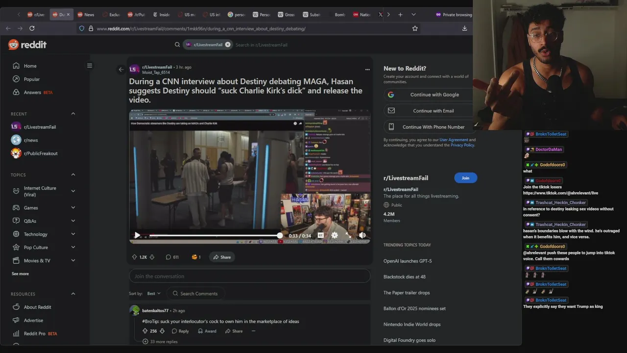Viewport: 627px width, 353px height.
Task: Click Continue with Google
Action: [x=428, y=95]
